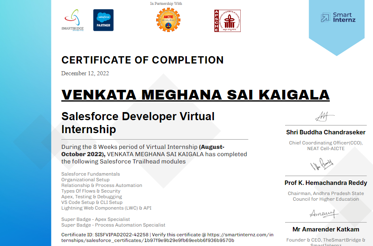Select 'VS Code Setup & CLI Setup' line
373x246 pixels.
92,202
